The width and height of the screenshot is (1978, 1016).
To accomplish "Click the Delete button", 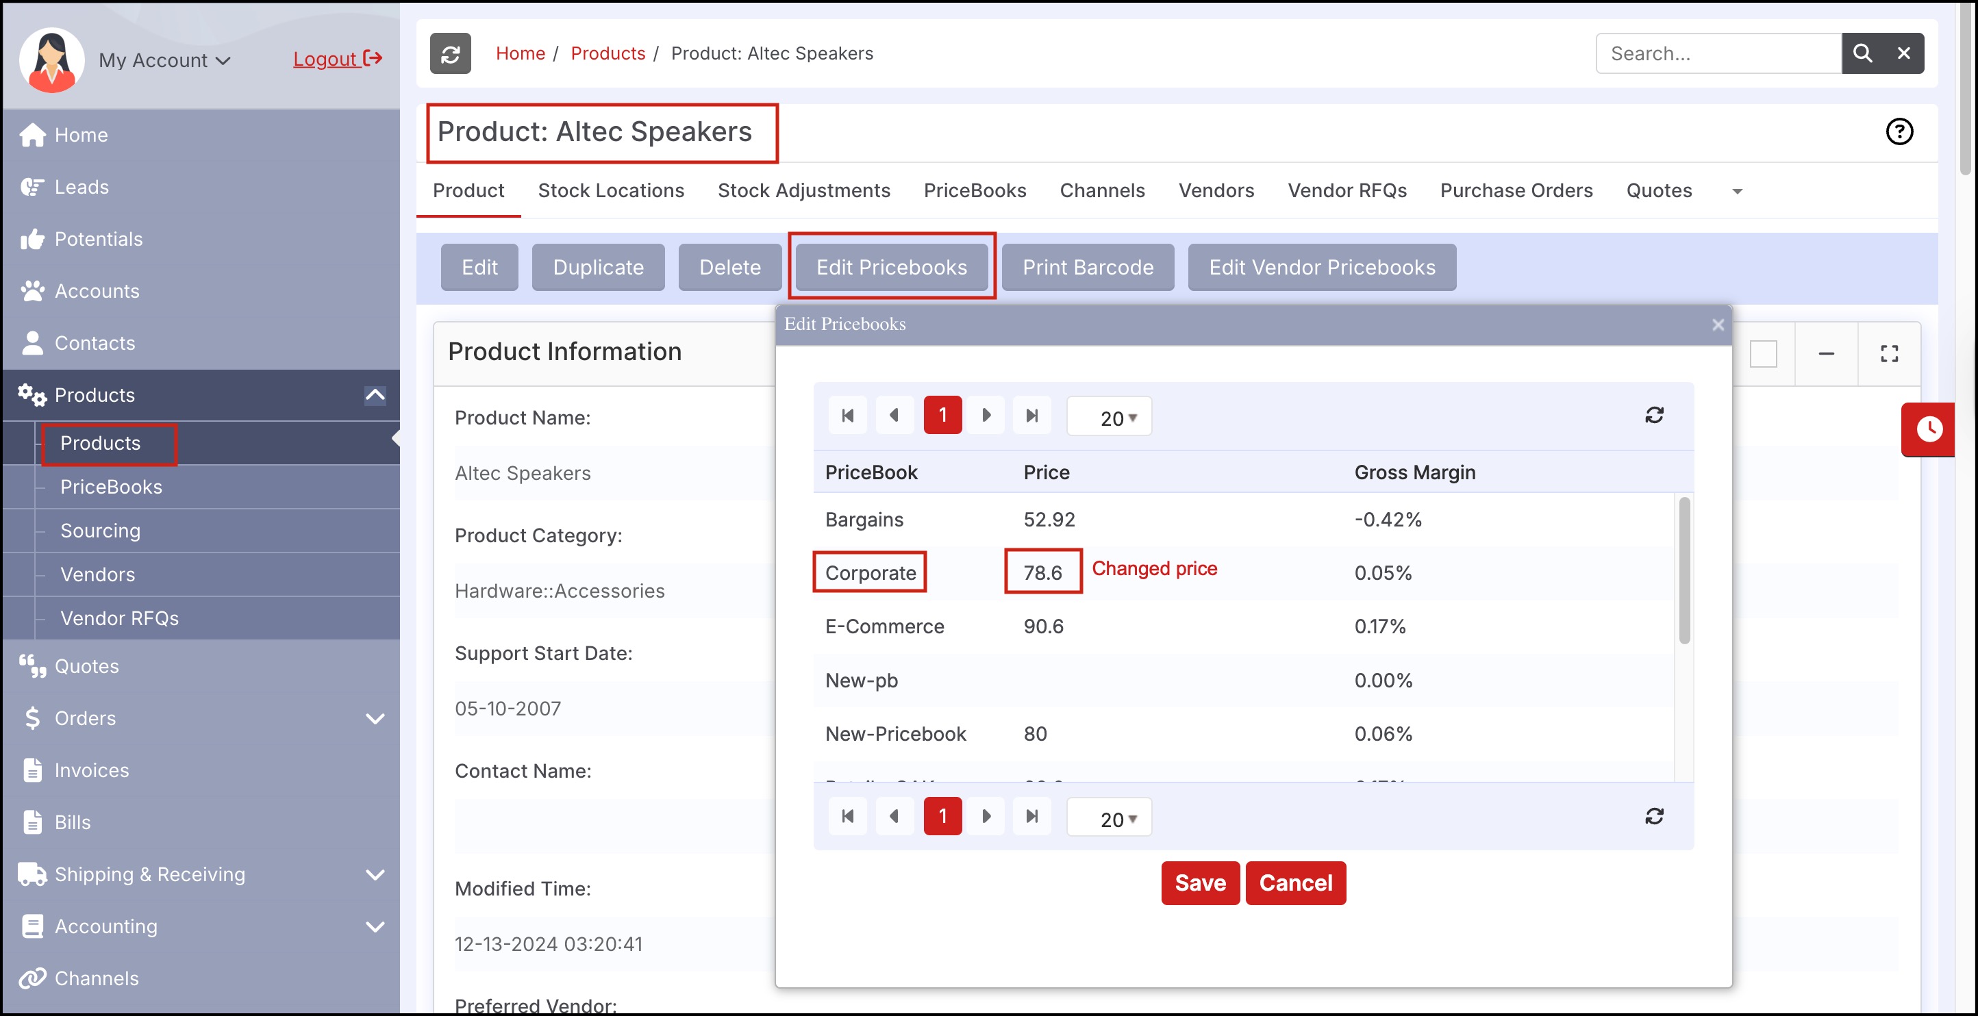I will pyautogui.click(x=729, y=267).
